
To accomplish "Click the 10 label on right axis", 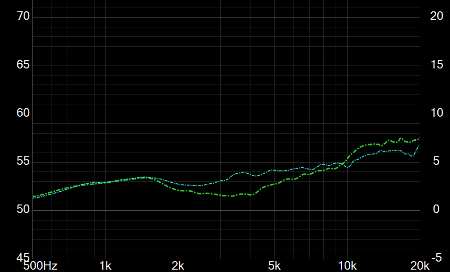I will tap(437, 113).
